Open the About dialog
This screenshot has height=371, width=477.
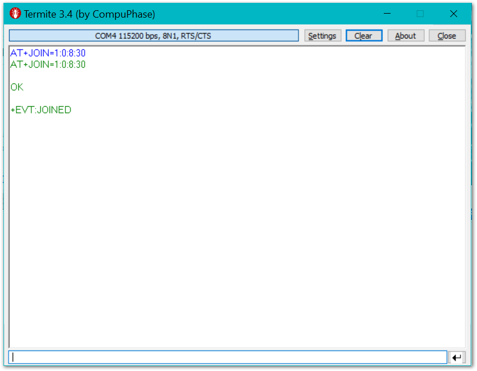(405, 36)
